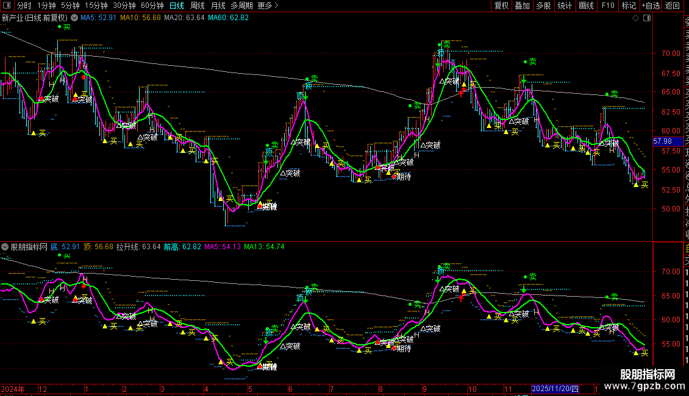The height and width of the screenshot is (396, 689).
Task: Switch to 月线 monthly chart
Action: [x=218, y=5]
